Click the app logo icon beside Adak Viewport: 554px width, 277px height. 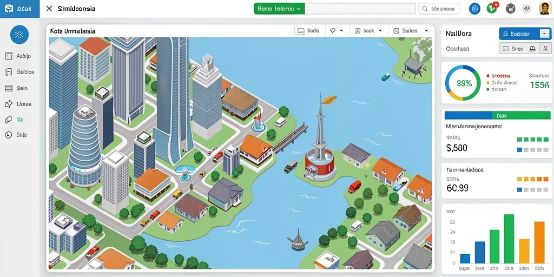coord(9,9)
